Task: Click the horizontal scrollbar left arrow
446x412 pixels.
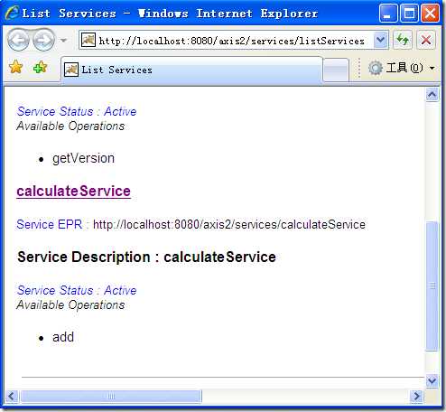Action: (12, 396)
